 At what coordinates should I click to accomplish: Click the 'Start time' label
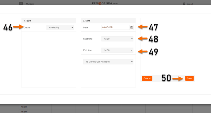[88, 39]
